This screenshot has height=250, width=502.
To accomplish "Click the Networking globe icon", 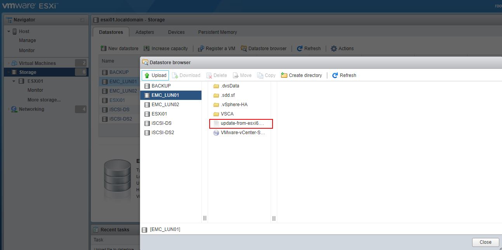I will pyautogui.click(x=14, y=109).
